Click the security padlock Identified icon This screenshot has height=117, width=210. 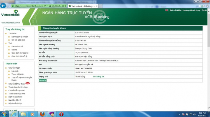pos(50,6)
